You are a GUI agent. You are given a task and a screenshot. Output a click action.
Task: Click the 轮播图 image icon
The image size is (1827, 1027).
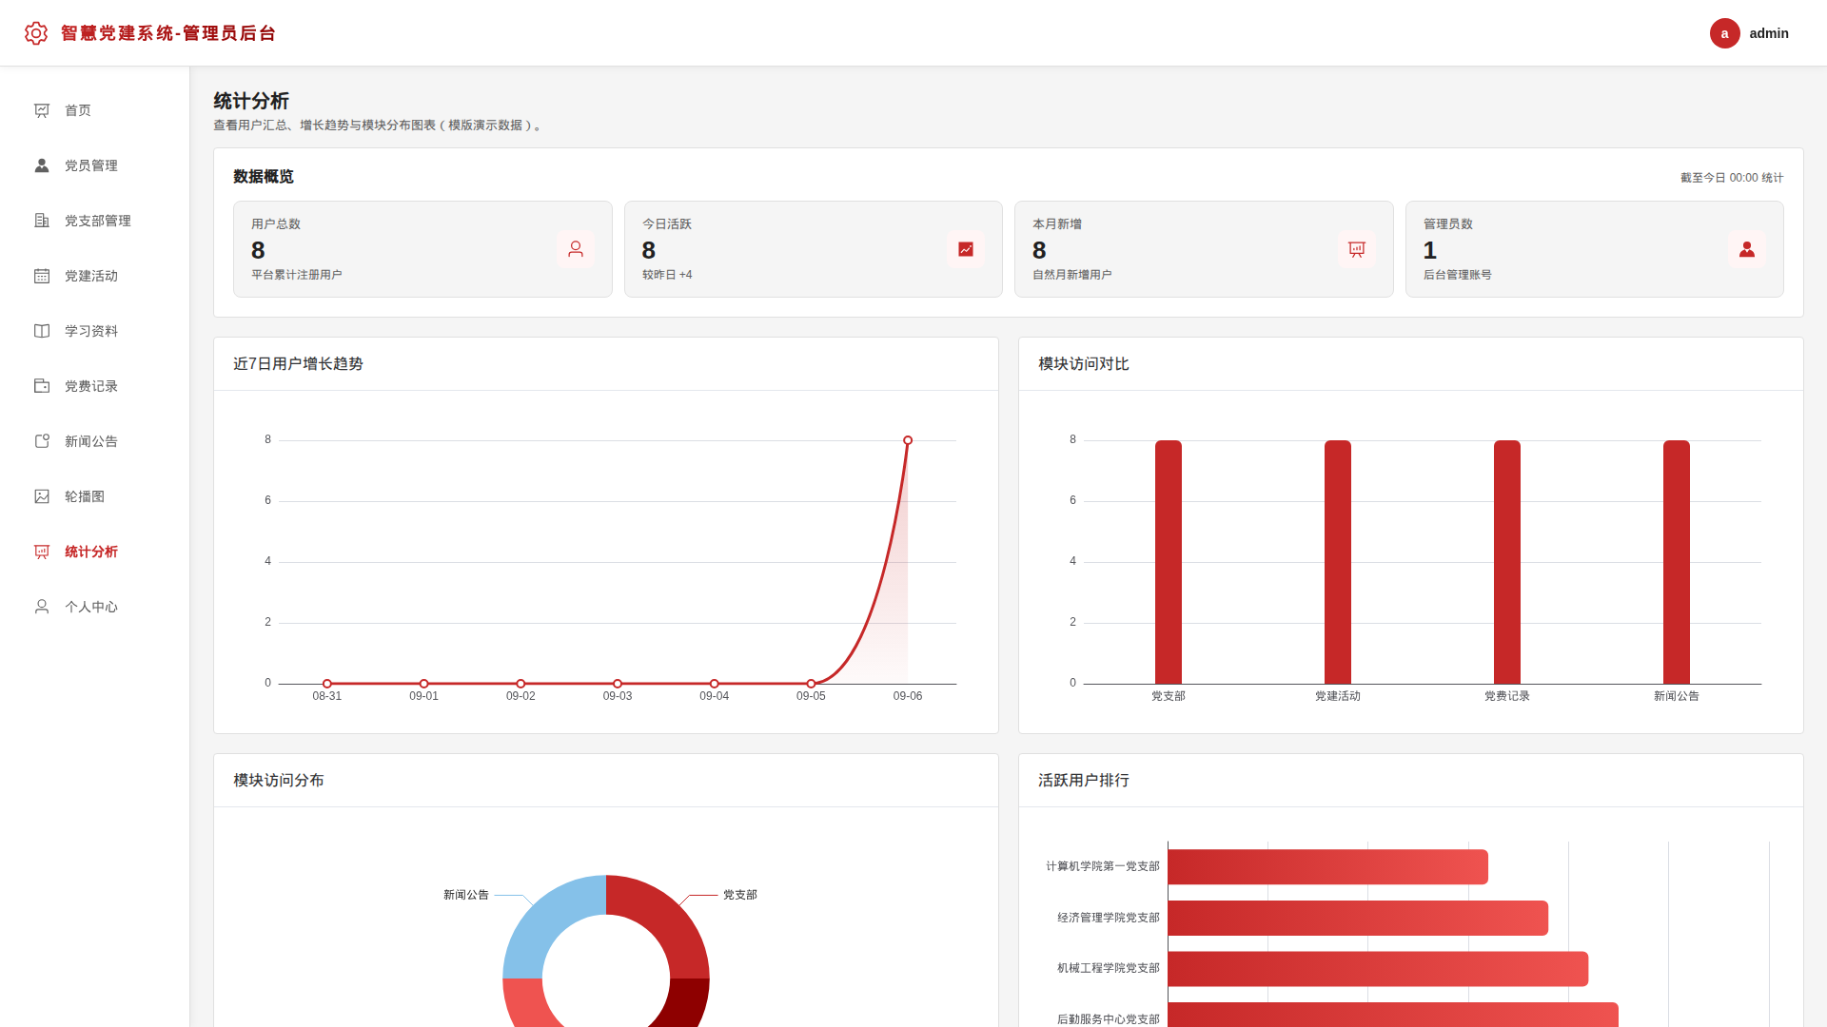42,496
